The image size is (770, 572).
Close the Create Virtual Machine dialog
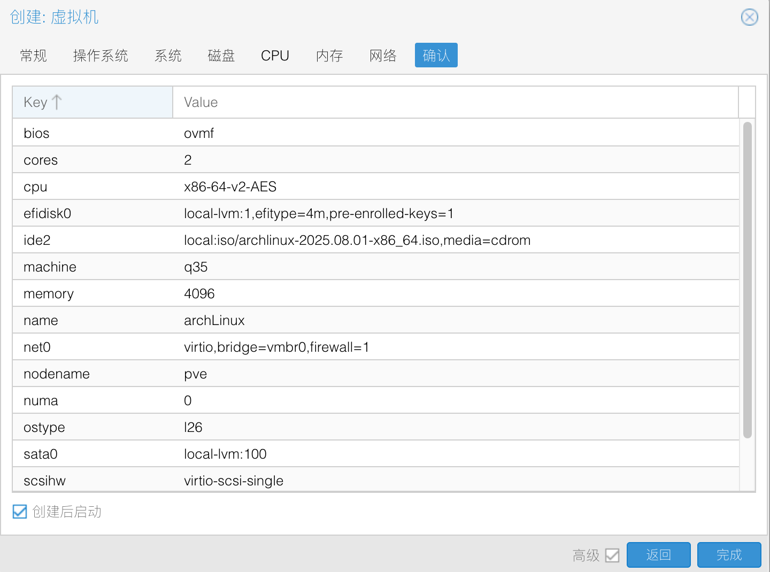point(749,17)
